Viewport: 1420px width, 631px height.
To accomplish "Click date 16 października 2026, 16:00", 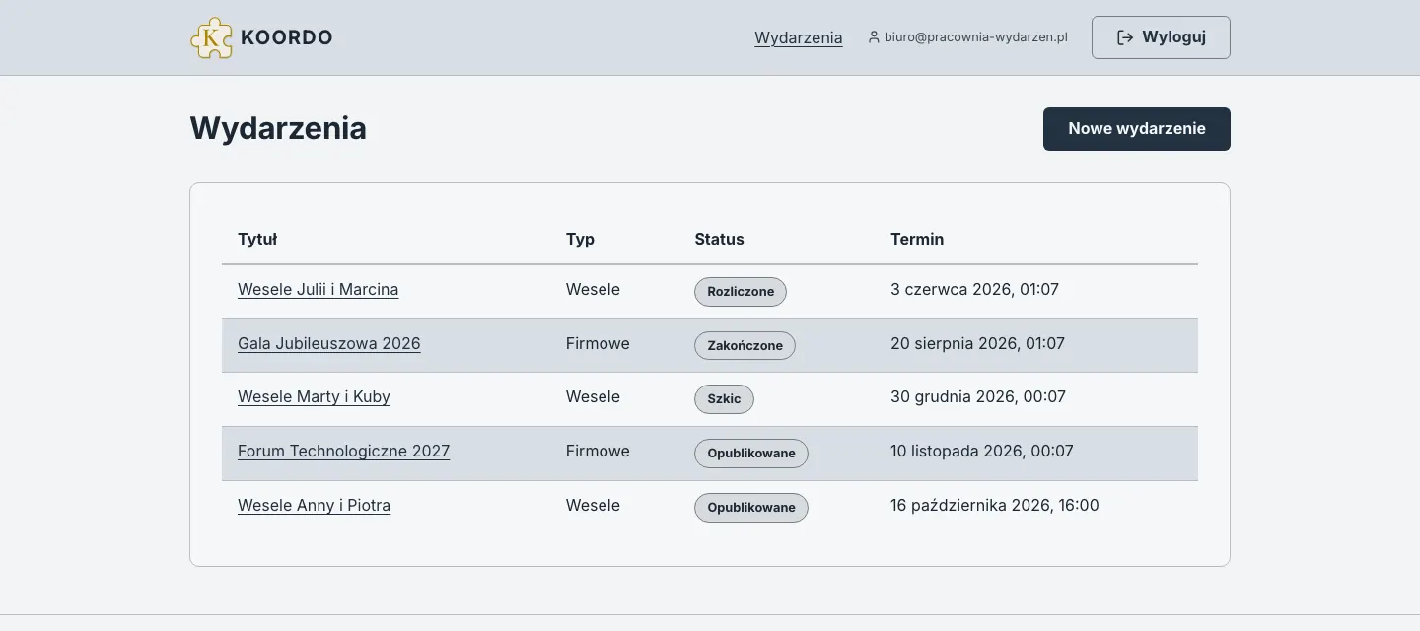I will point(994,505).
